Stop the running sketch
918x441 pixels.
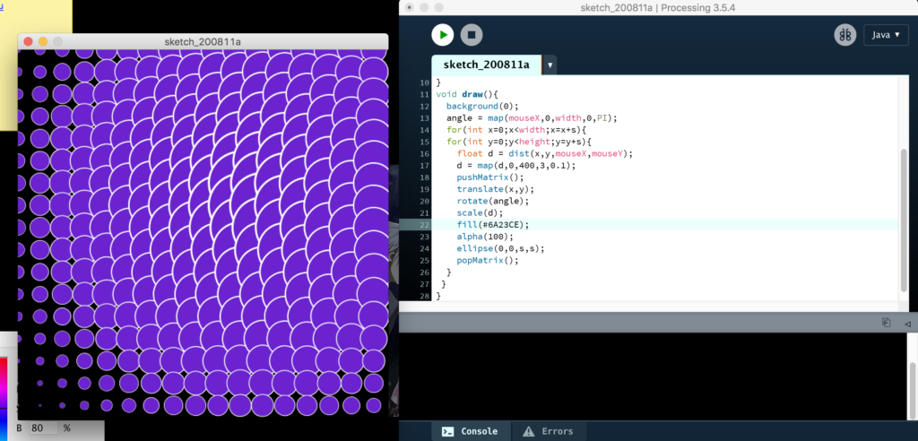click(472, 35)
